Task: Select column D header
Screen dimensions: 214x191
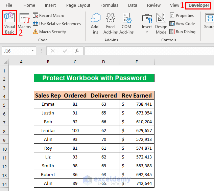Action: click(x=103, y=62)
